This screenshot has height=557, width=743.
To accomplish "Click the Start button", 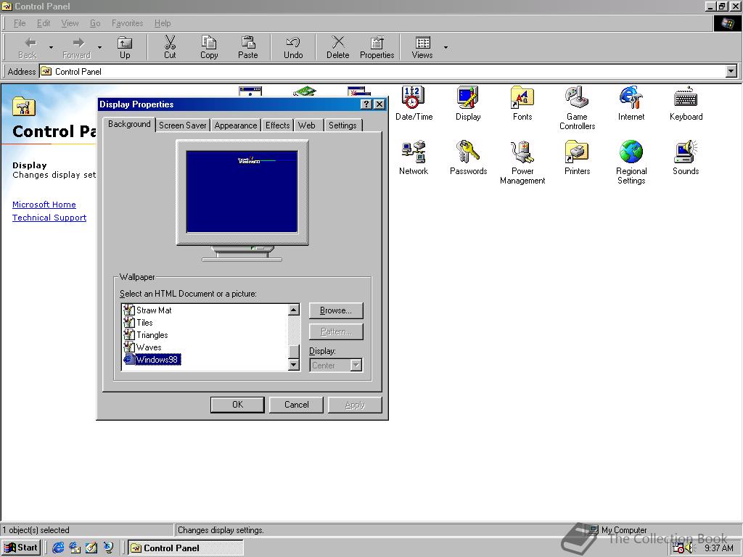I will click(21, 548).
